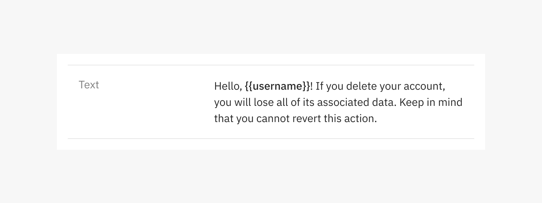Click the word "that" starting the last line
Viewport: 542px width, 203px height.
[x=224, y=119]
